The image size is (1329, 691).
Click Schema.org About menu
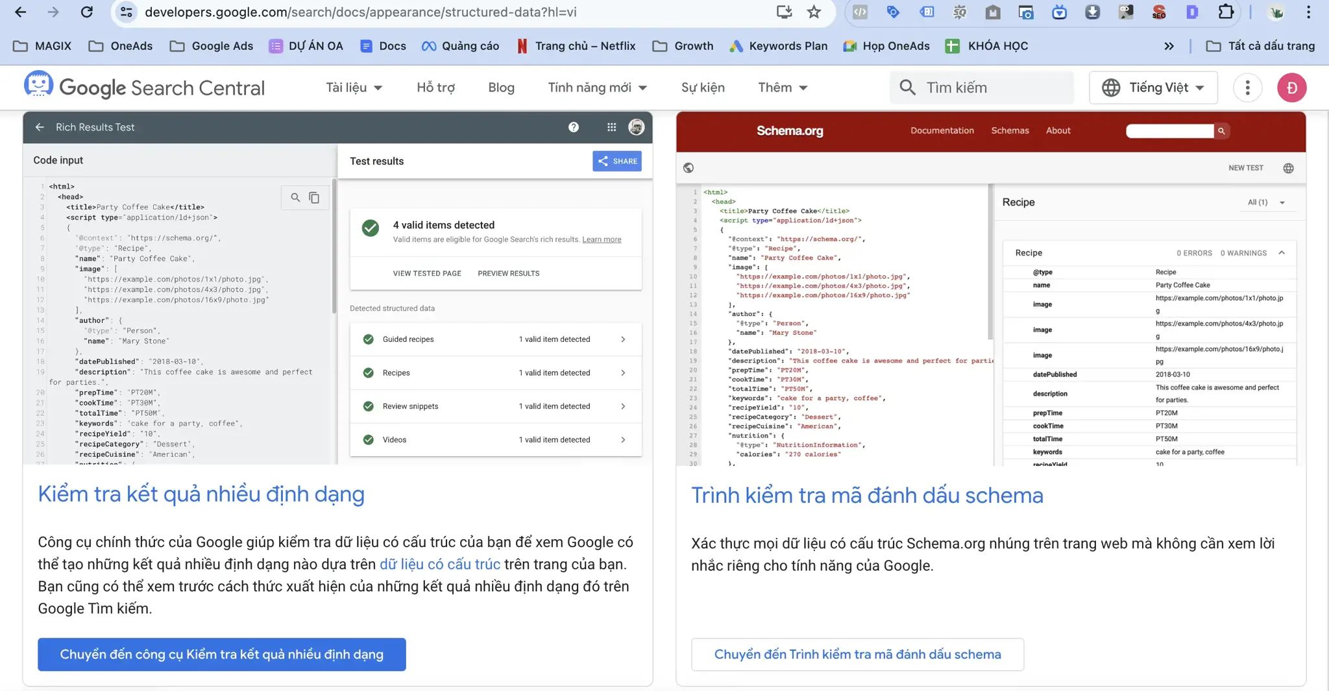coord(1058,130)
